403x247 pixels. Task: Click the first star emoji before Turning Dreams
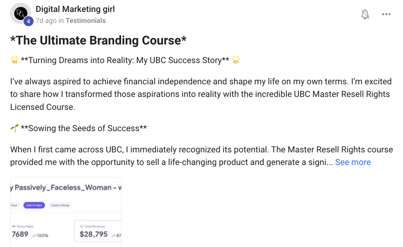coord(14,60)
